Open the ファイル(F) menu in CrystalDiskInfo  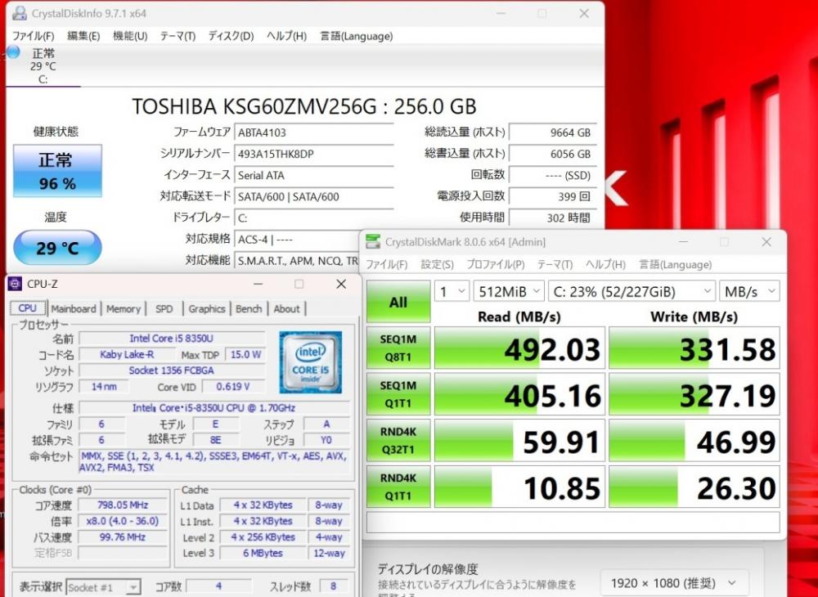pos(34,36)
